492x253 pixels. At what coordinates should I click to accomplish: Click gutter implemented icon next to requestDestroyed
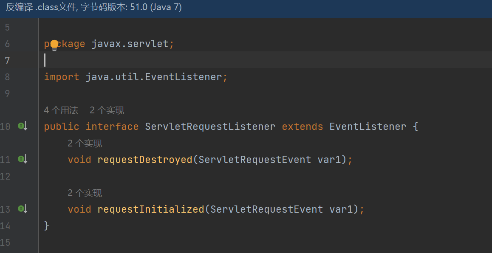pyautogui.click(x=22, y=159)
